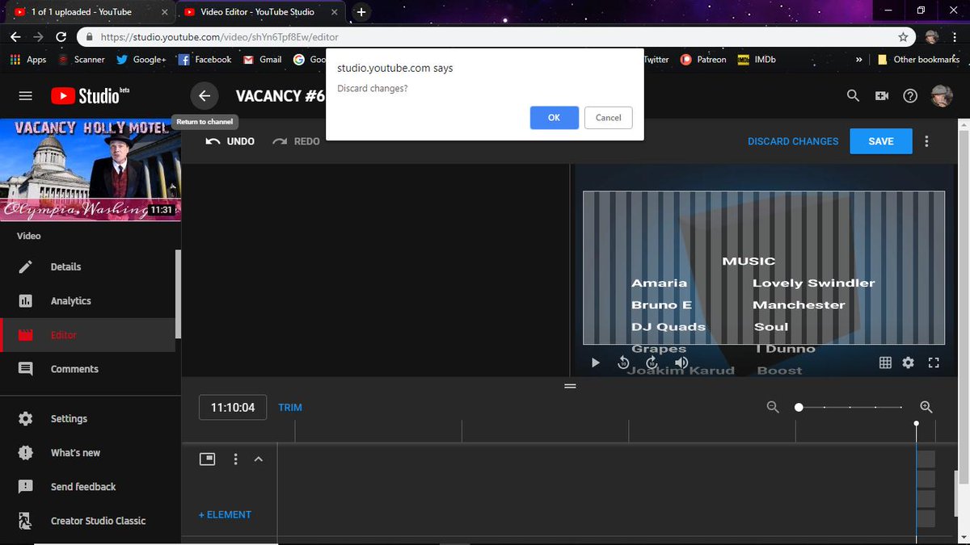970x545 pixels.
Task: Click the Return to channel back arrow
Action: coord(205,96)
